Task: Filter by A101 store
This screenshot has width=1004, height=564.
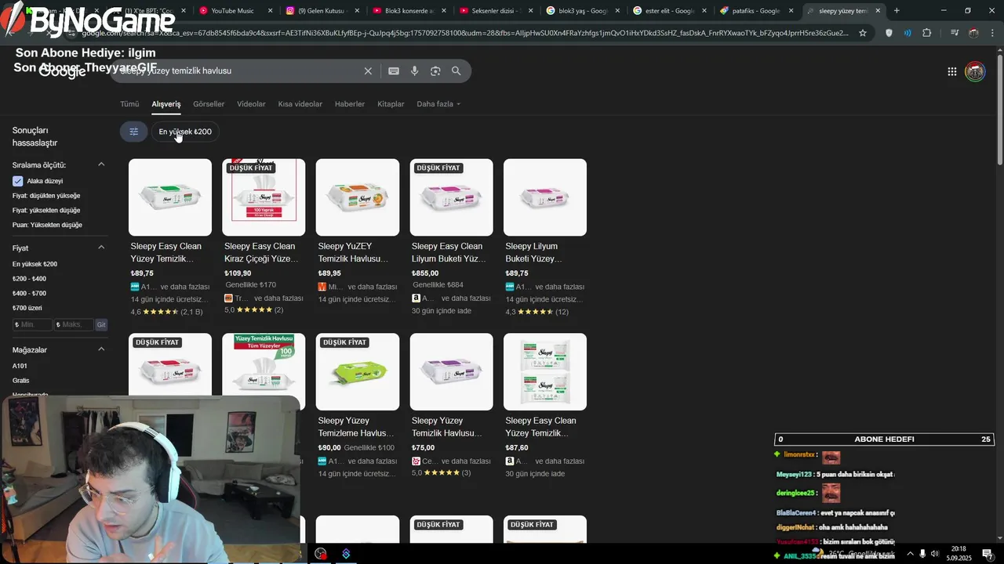Action: (x=20, y=366)
